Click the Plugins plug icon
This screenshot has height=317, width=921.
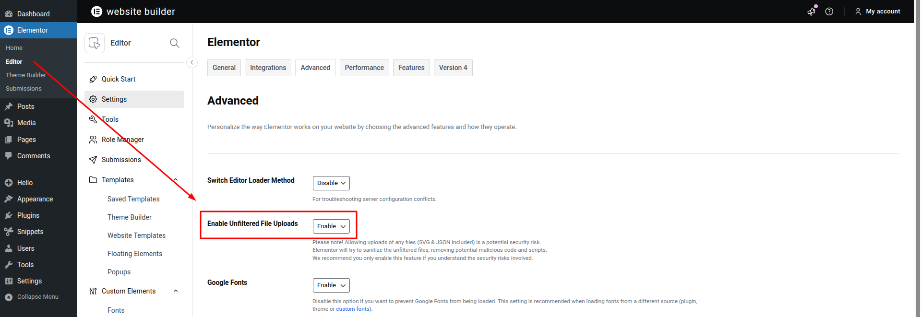9,215
